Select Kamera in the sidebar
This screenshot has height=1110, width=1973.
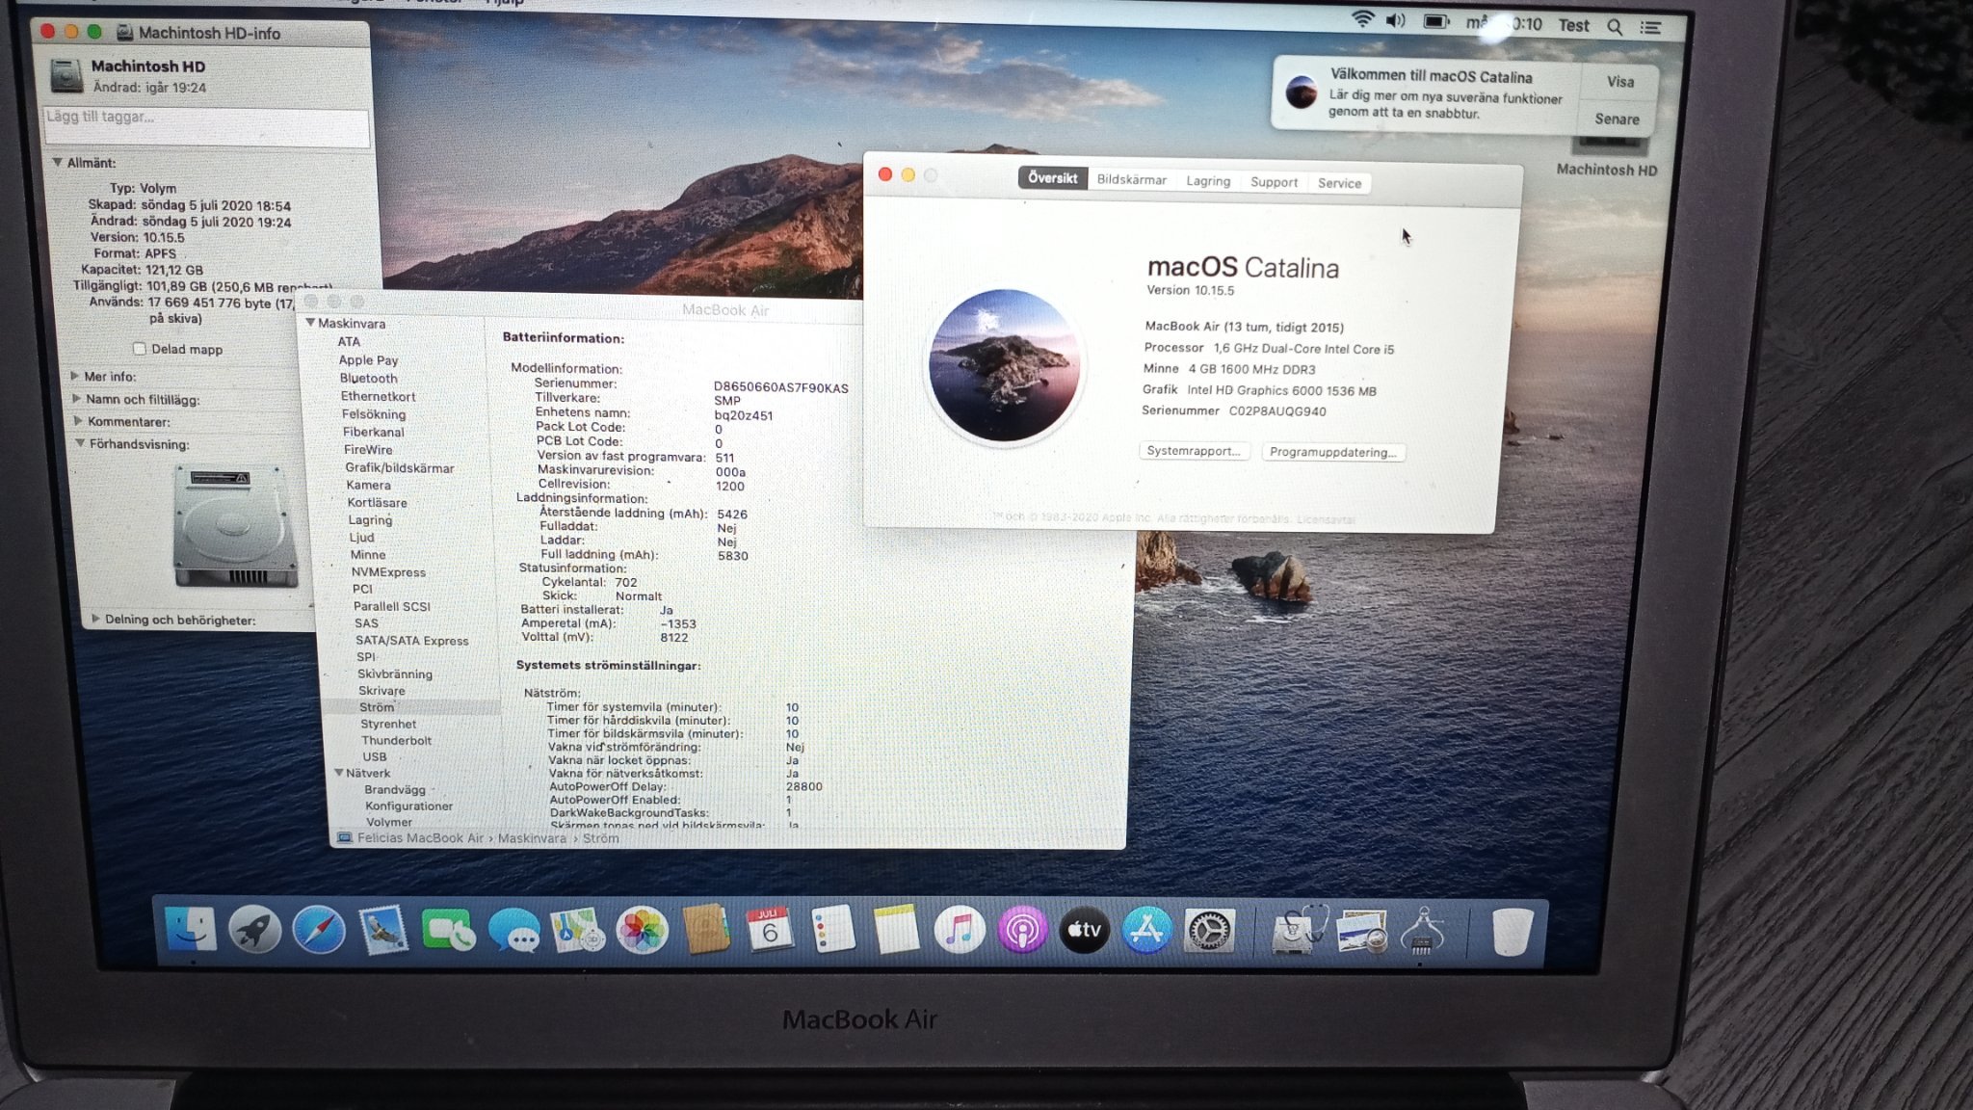[369, 485]
